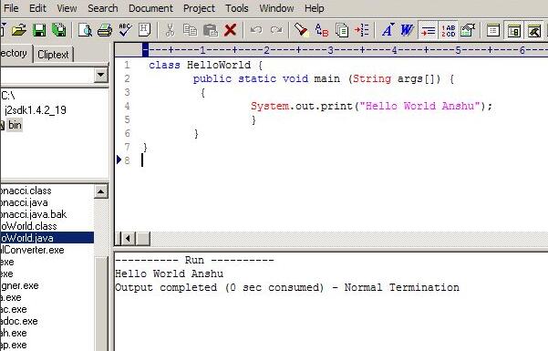Toggle line numbers 1AB 2CD button

pyautogui.click(x=448, y=30)
